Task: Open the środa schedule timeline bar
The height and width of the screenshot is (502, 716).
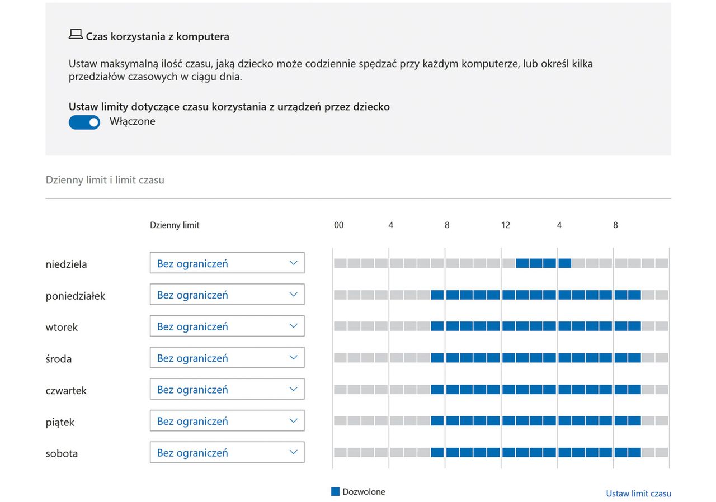Action: tap(501, 358)
